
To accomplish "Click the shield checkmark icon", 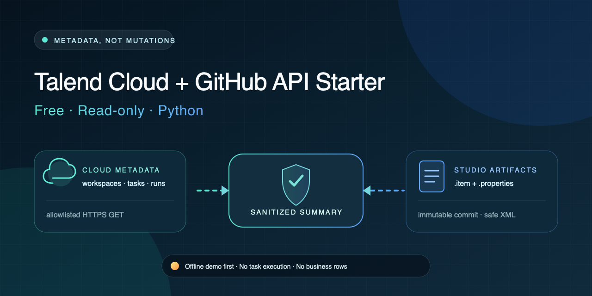I will tap(296, 185).
